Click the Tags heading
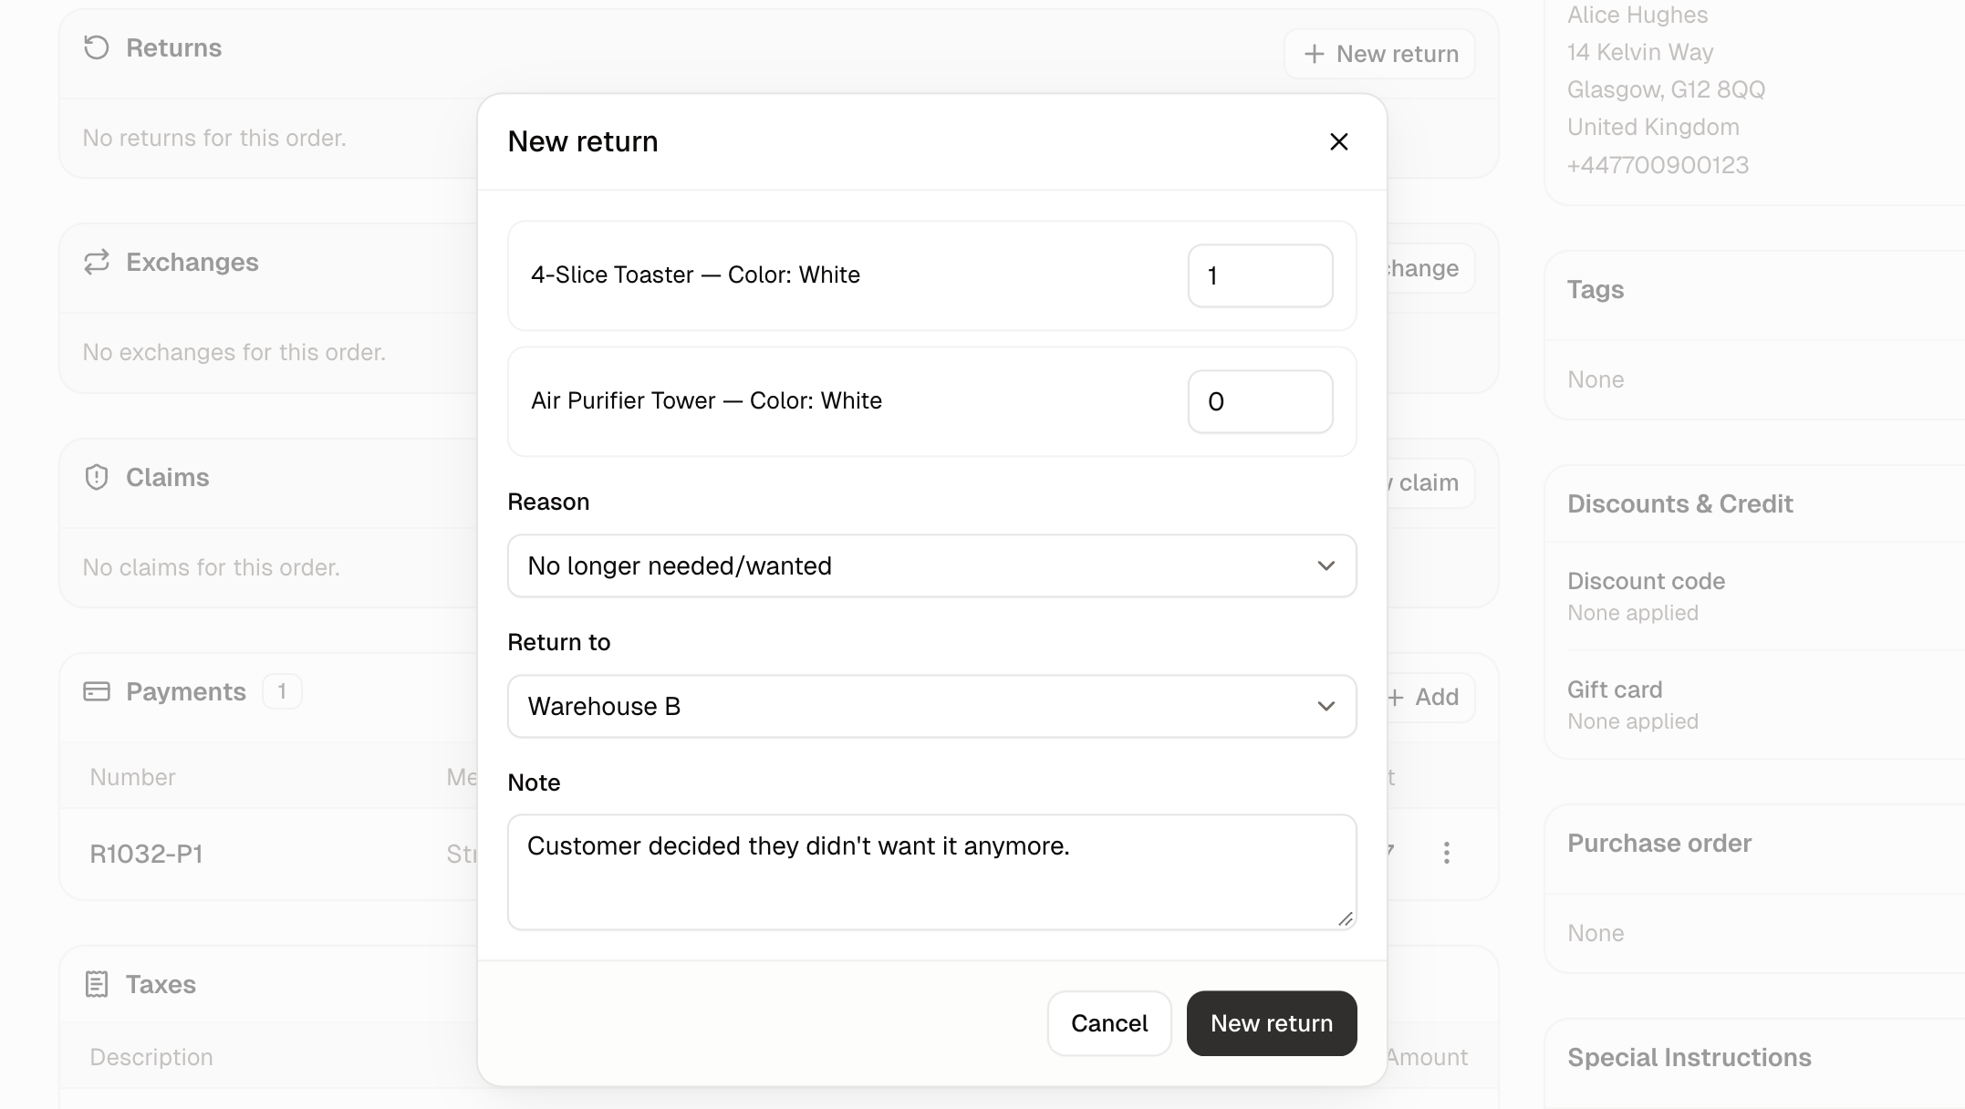 [x=1596, y=289]
